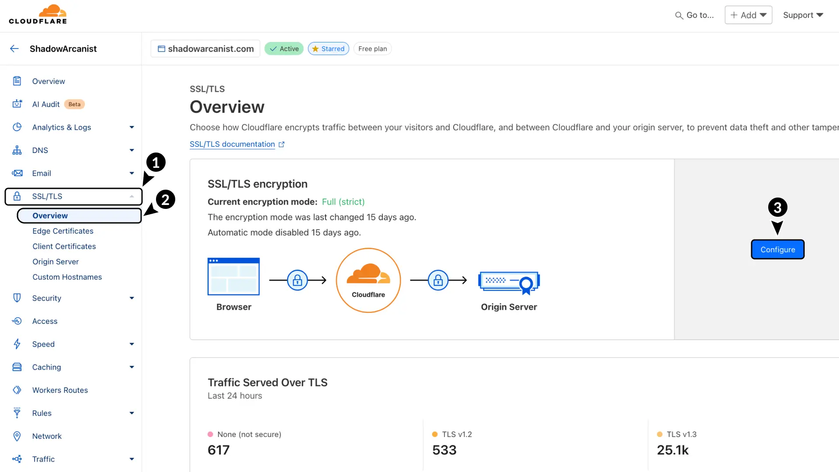Click the Caching drive icon

[17, 367]
